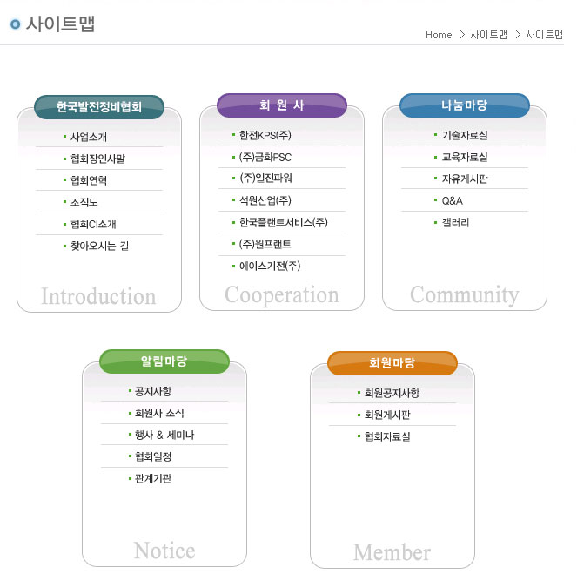Viewport: 577px width, 581px height.
Task: Open 관계기관 page
Action: (153, 478)
